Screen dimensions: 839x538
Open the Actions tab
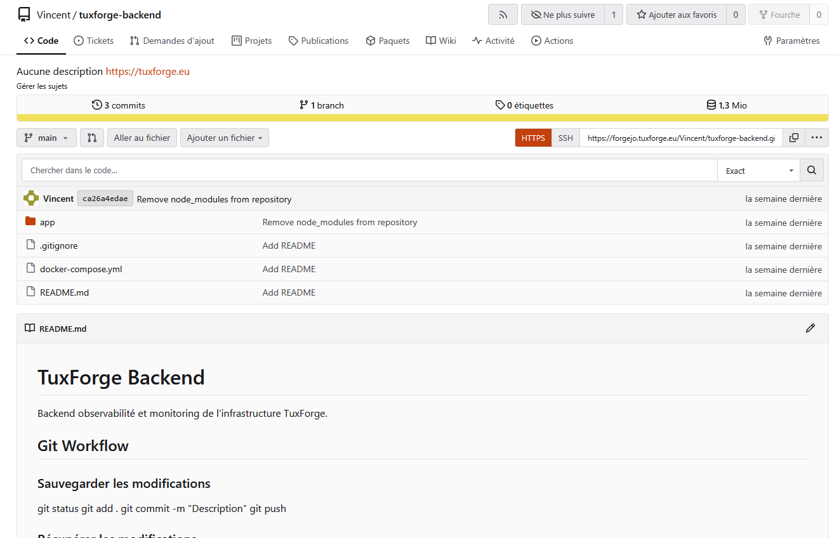coord(552,41)
